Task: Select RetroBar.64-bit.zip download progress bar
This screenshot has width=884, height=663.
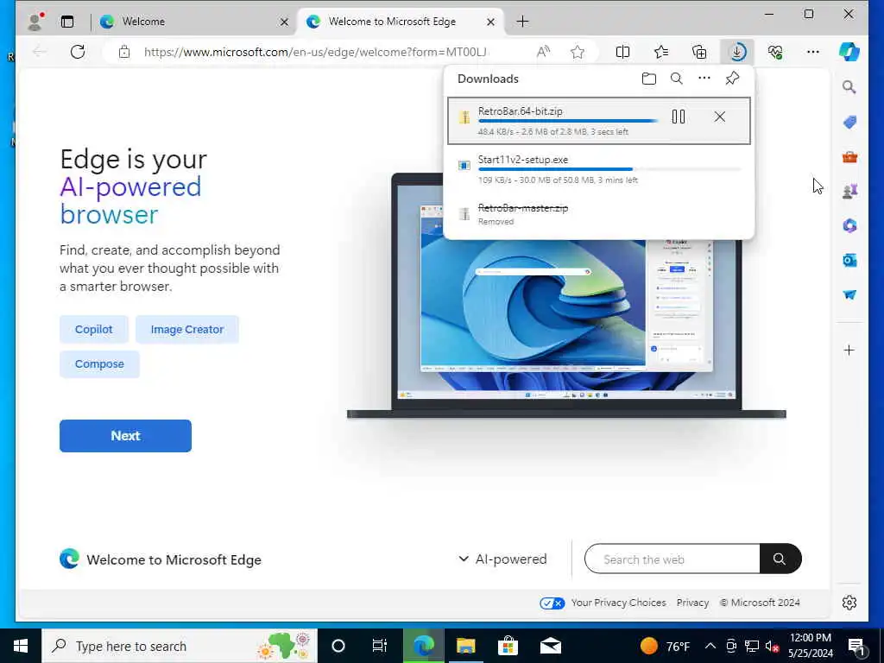Action: pyautogui.click(x=568, y=121)
